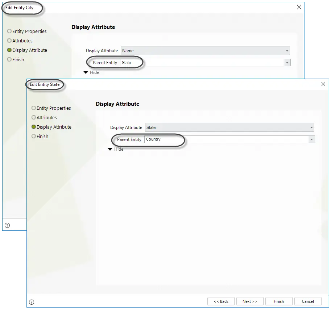Collapse the Hide expander in Edit Entity State

(x=116, y=149)
